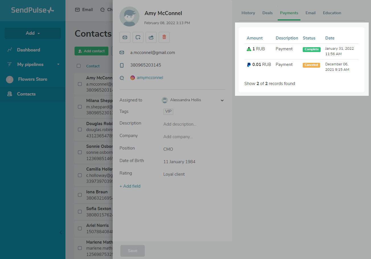This screenshot has width=371, height=259.
Task: Click the envelope icon beside a.mcconnel@gmail.com
Action: tap(122, 53)
